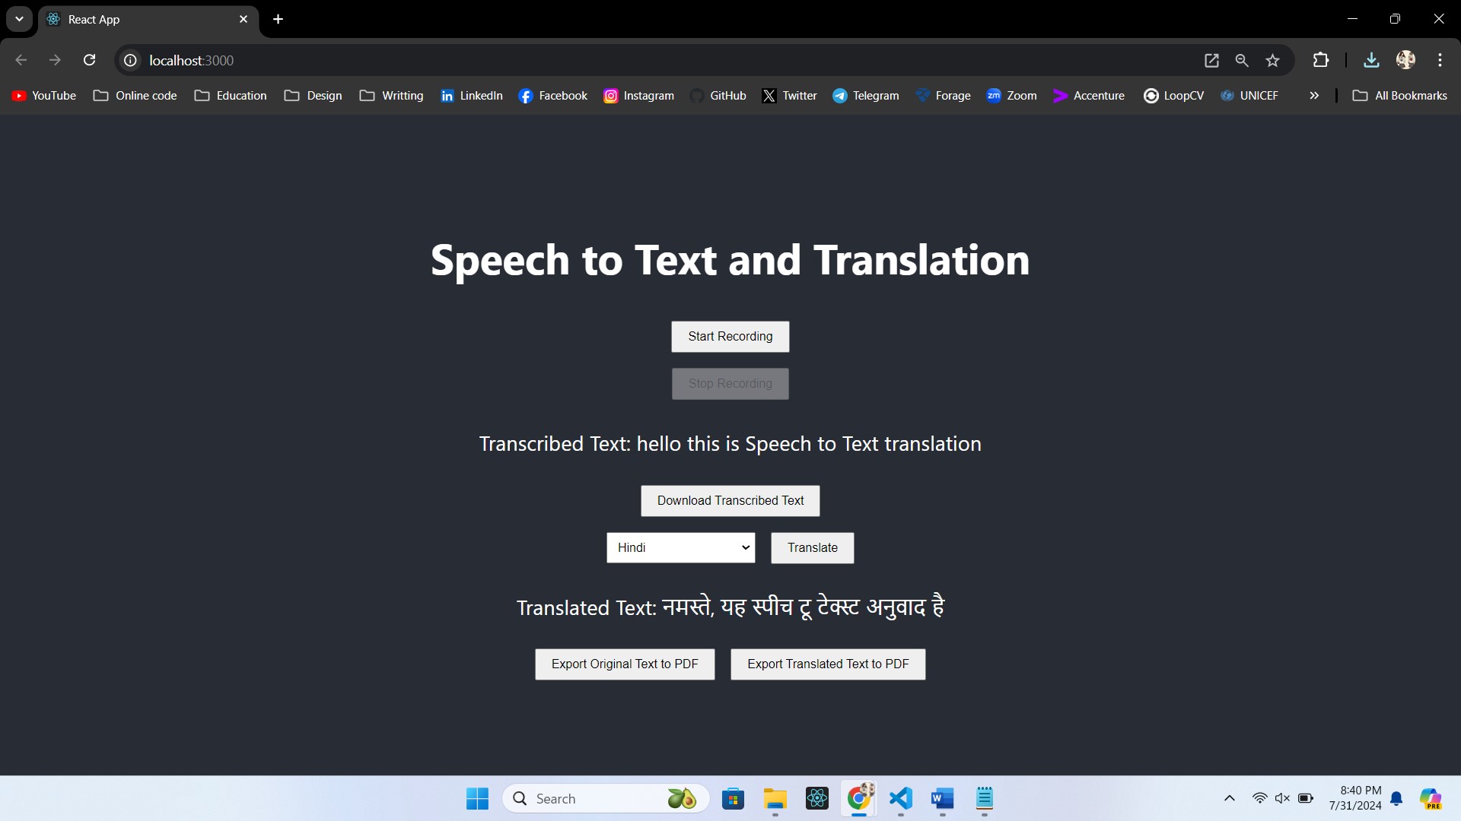
Task: Open Chrome's three-dot menu
Action: 1440,60
